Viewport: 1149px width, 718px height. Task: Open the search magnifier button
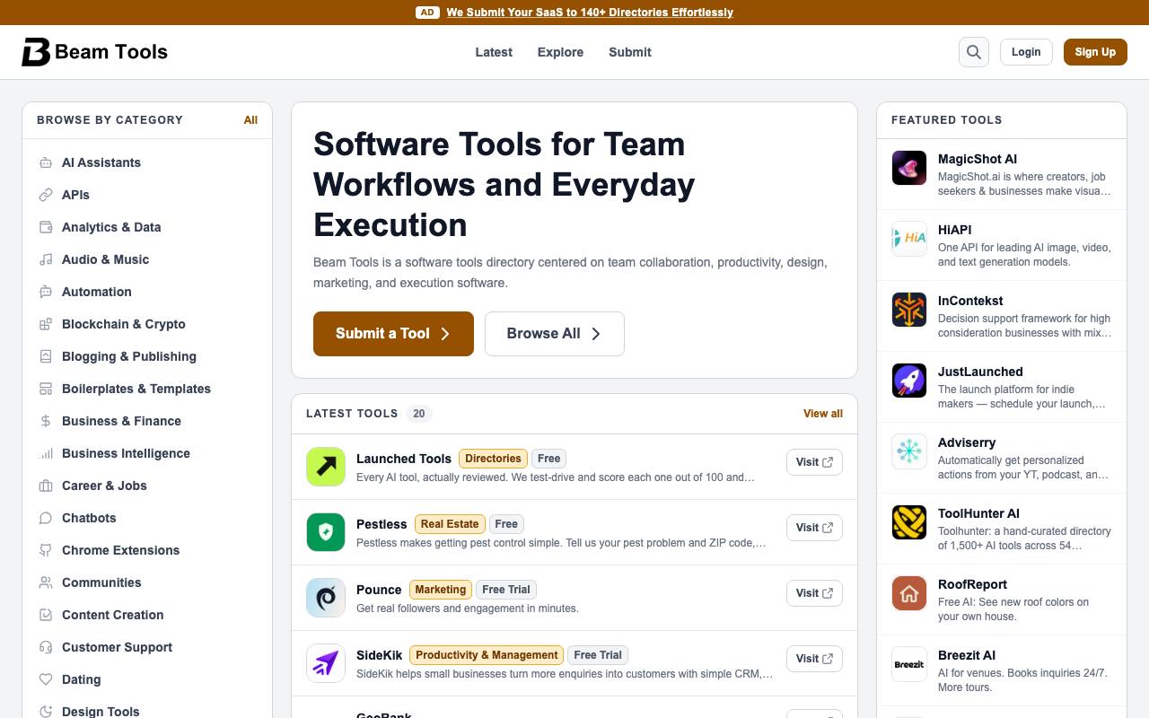pos(973,52)
